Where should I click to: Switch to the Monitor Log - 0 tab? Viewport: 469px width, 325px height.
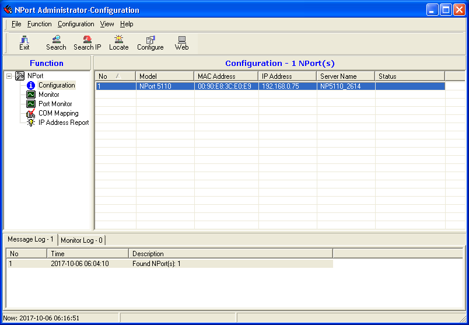(81, 240)
